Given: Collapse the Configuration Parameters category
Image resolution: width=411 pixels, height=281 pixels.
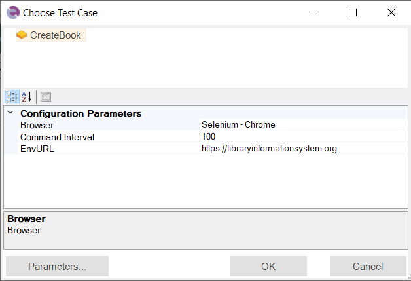Looking at the screenshot, I should 10,113.
